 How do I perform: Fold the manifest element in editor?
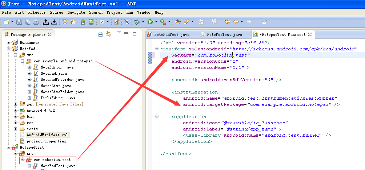[157, 49]
